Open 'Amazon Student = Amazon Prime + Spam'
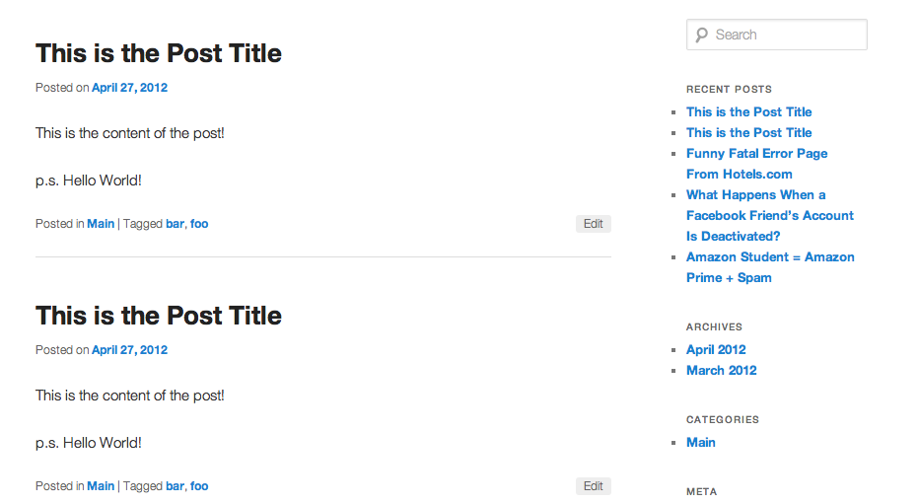Viewport: 919px width, 504px height. pyautogui.click(x=769, y=267)
